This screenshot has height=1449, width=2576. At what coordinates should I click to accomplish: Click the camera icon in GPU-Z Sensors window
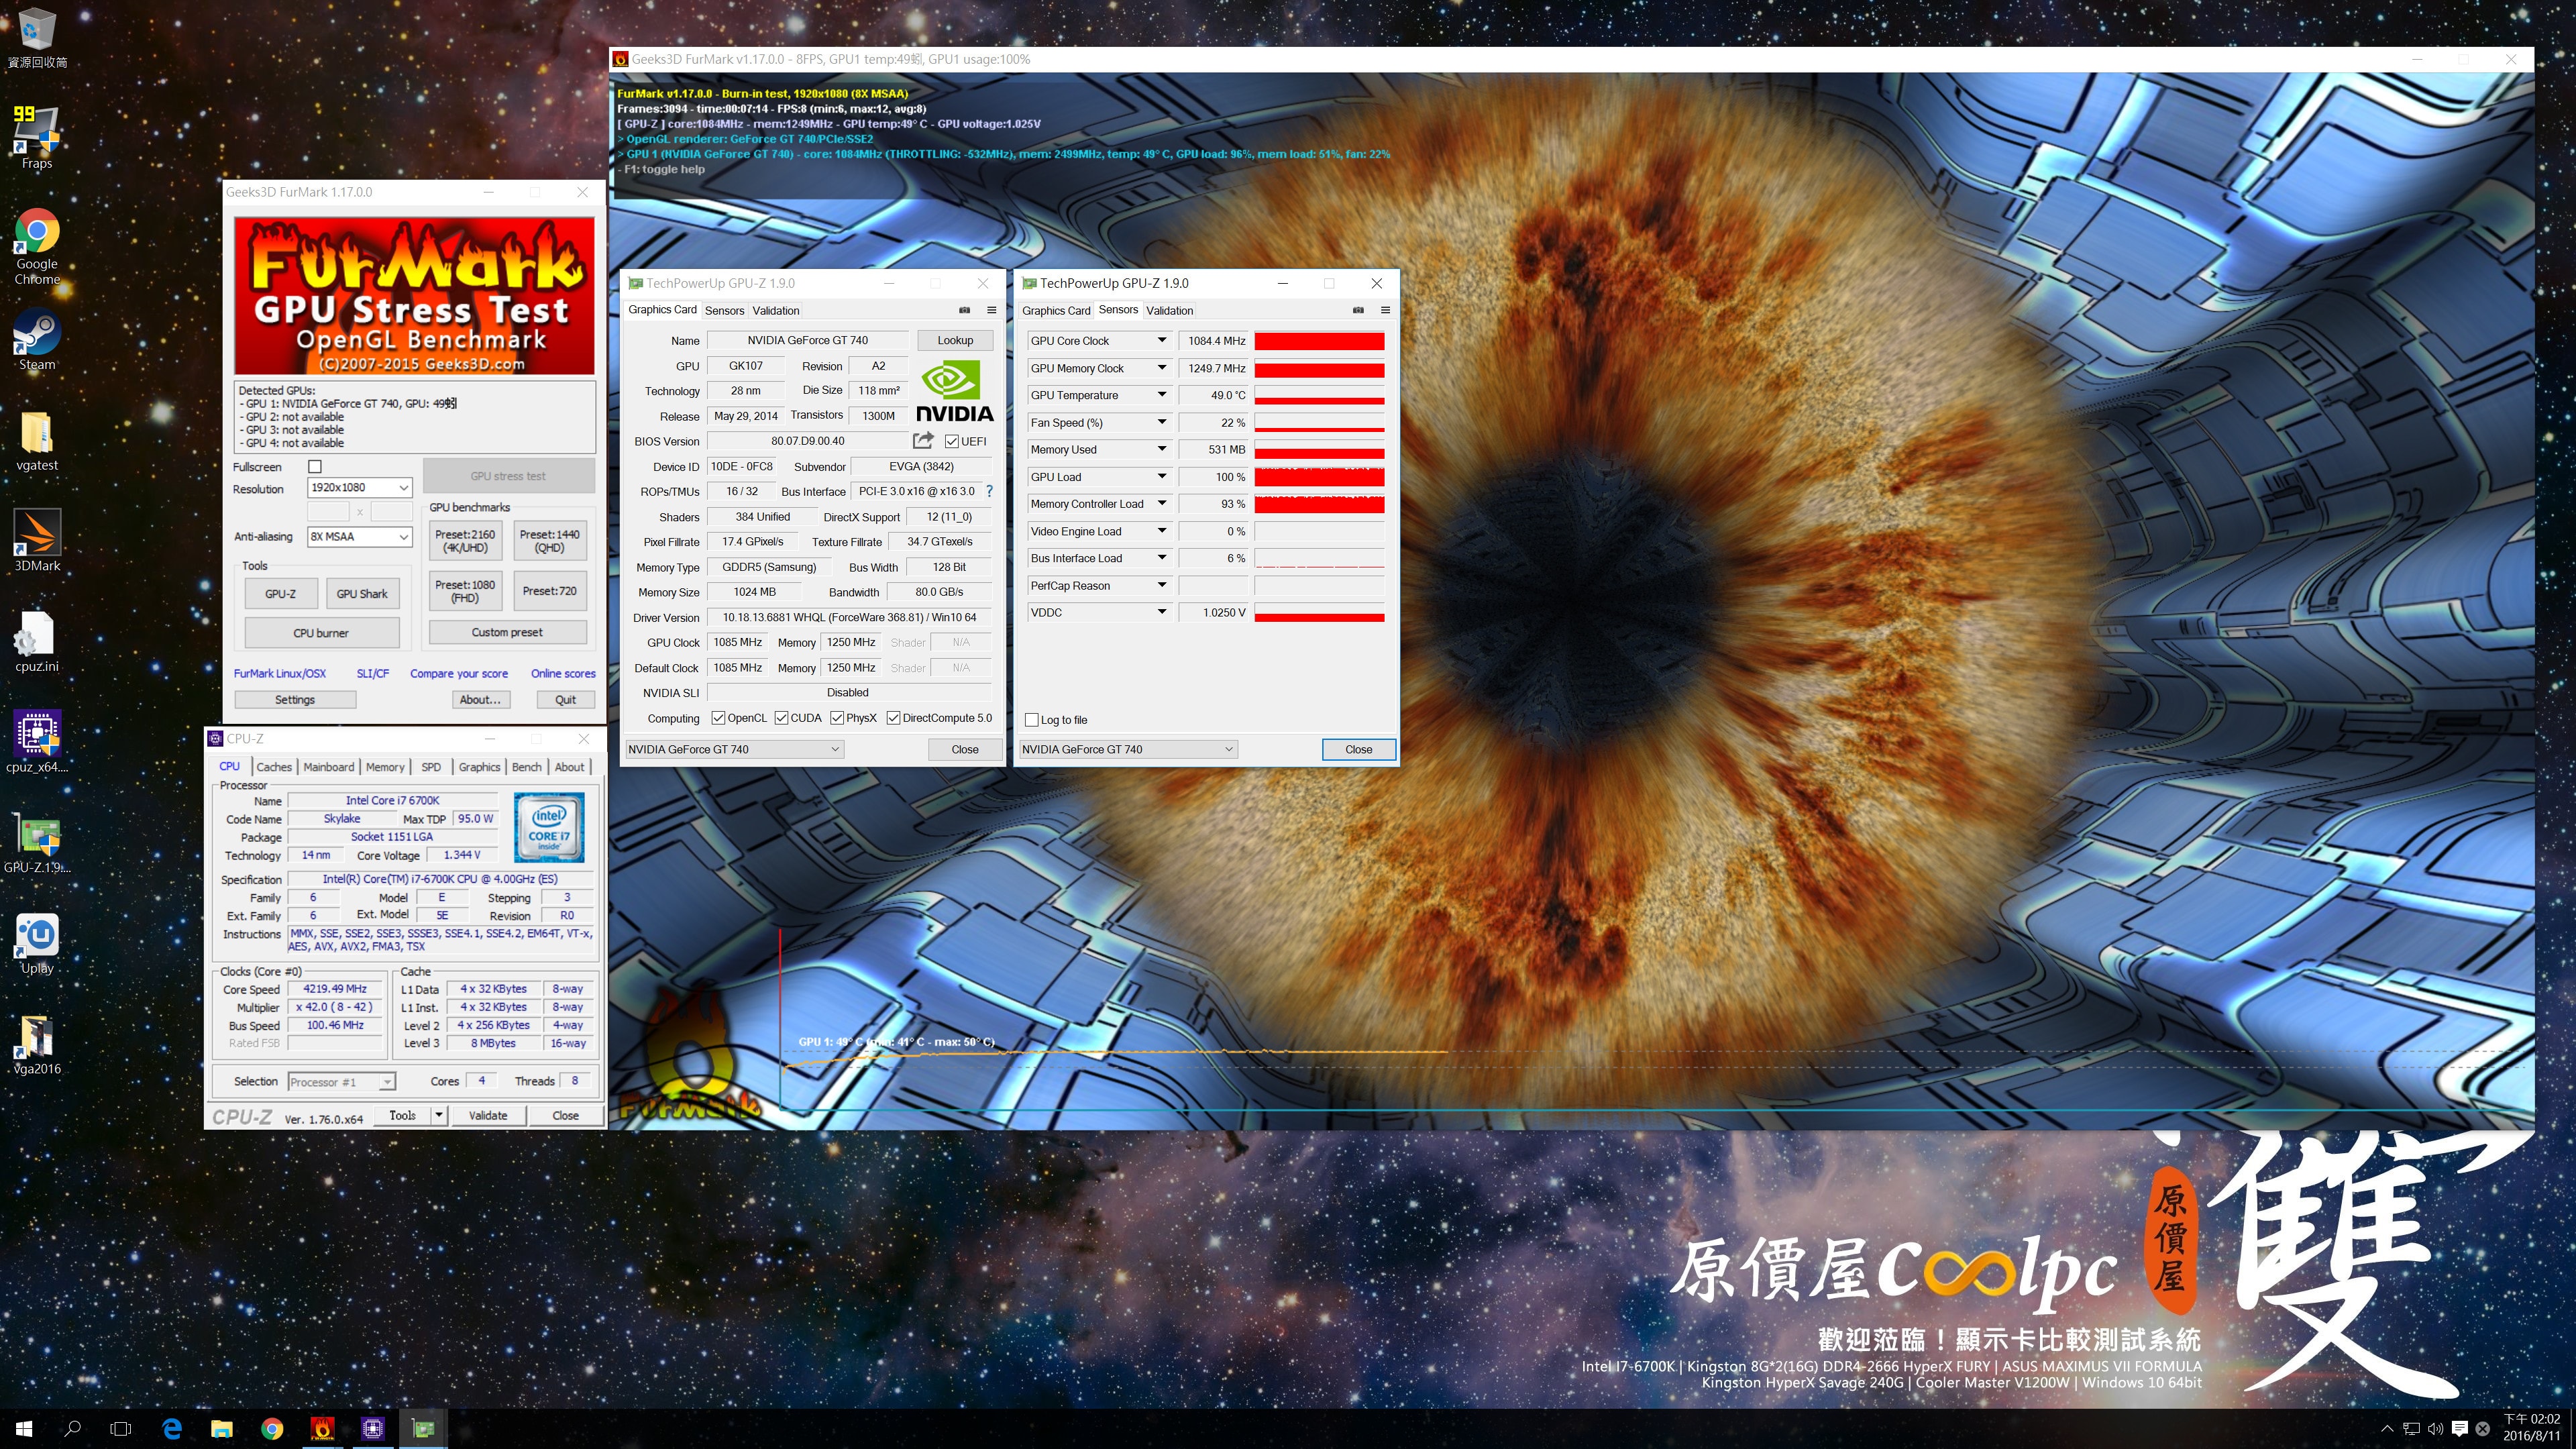[1358, 310]
